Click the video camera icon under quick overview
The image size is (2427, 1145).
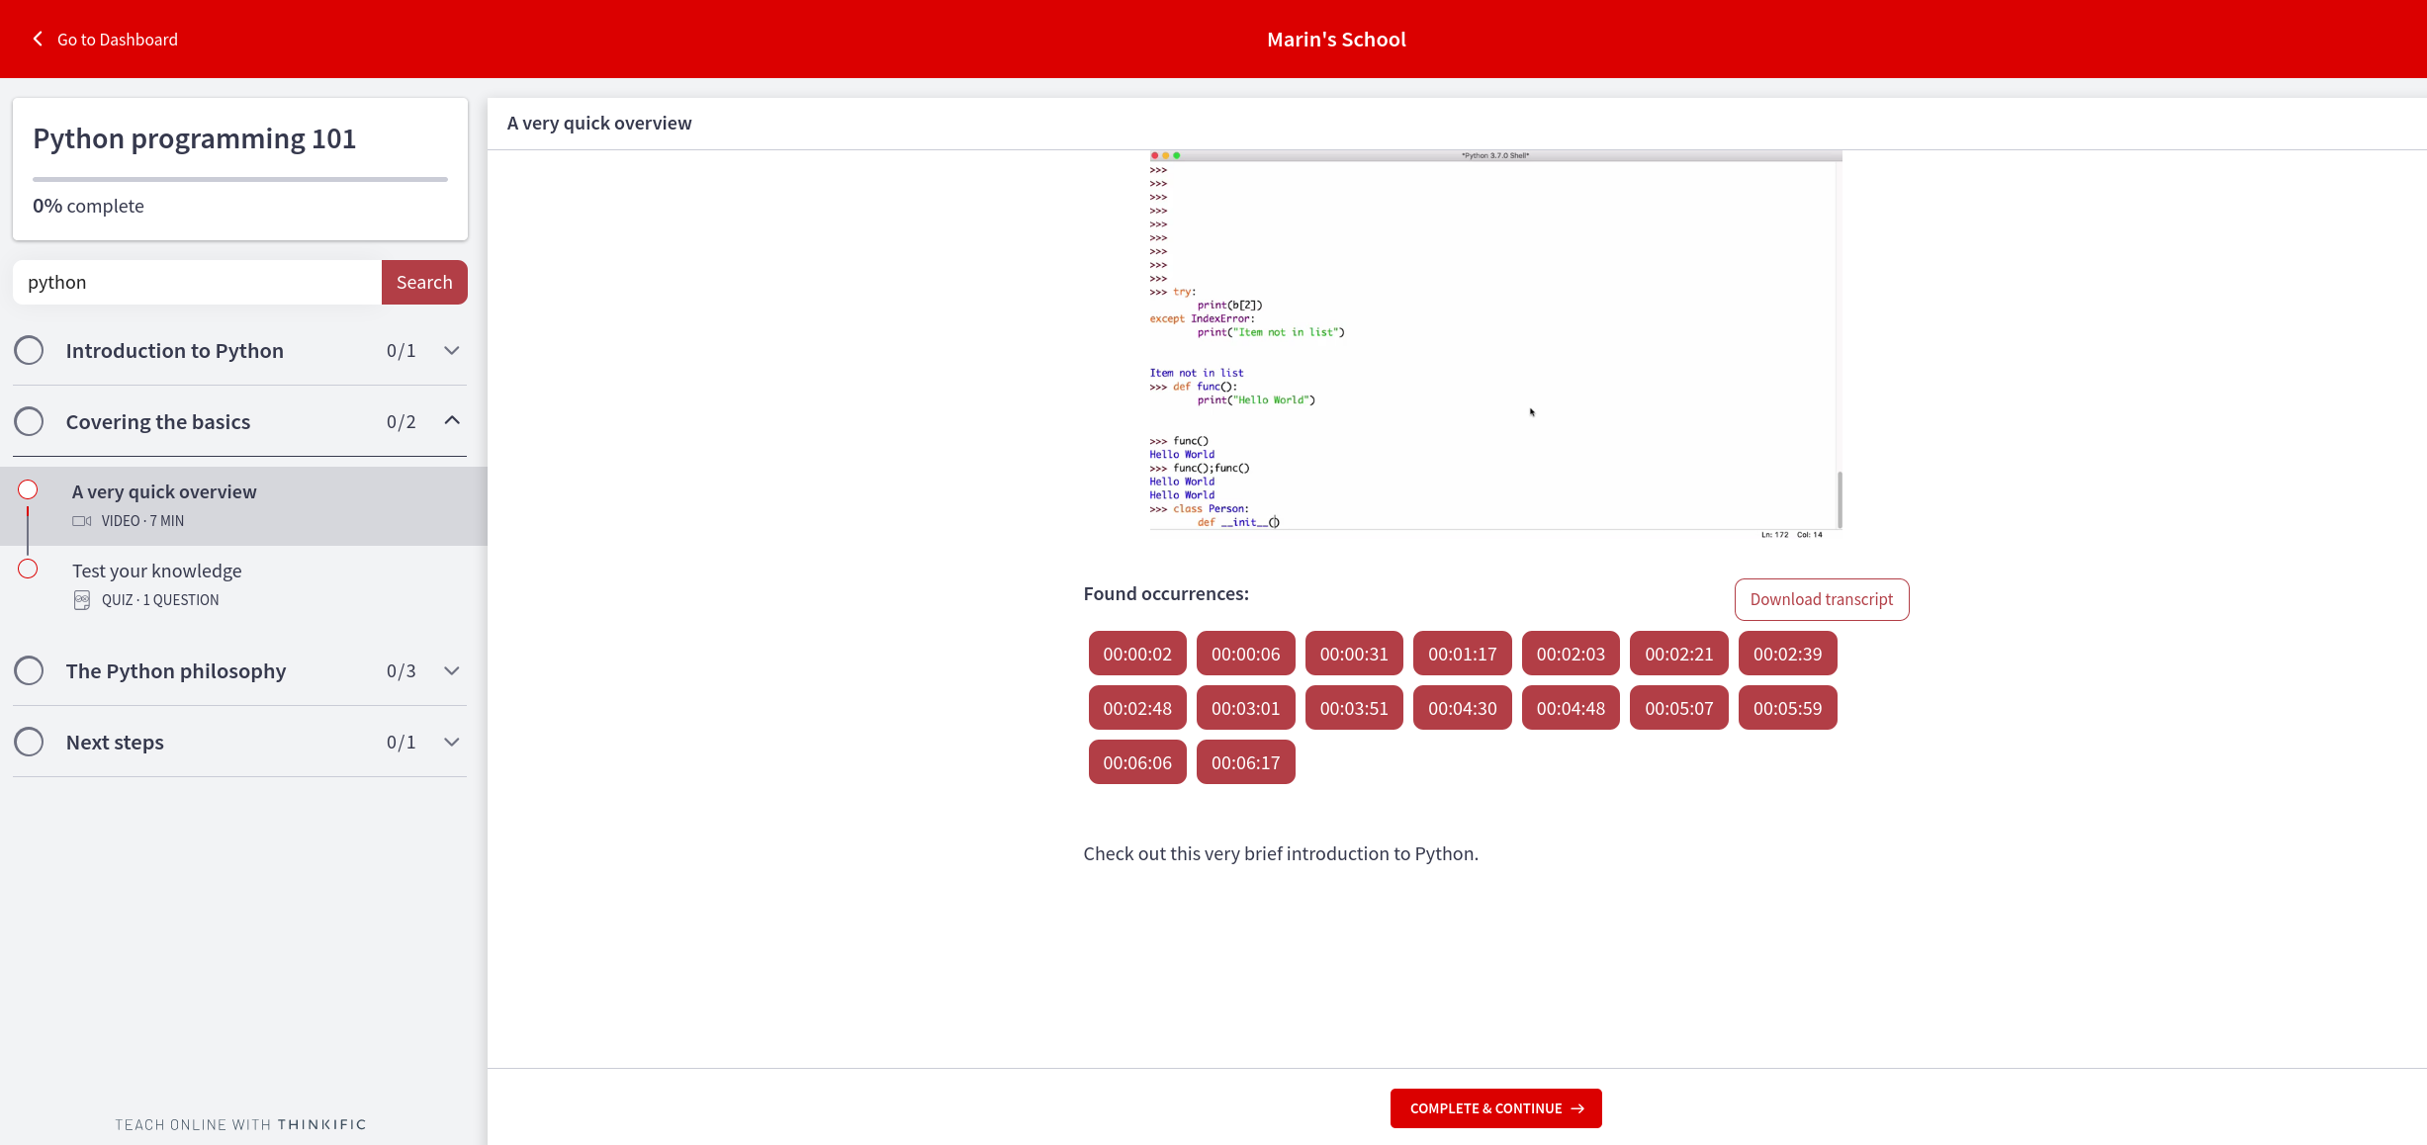tap(81, 521)
